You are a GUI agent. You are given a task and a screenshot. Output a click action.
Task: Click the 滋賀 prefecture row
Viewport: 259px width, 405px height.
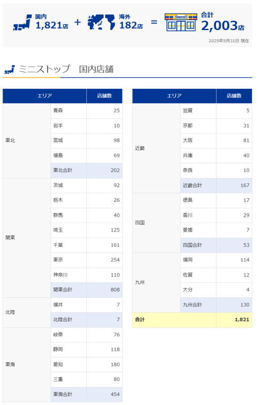click(x=216, y=111)
